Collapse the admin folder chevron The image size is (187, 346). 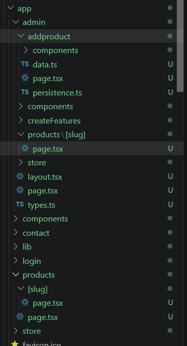tap(15, 22)
